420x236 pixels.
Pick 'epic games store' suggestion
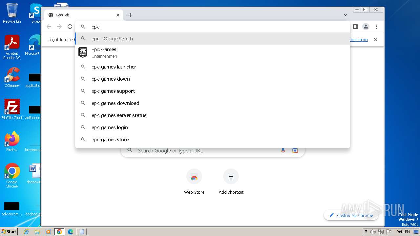point(213,140)
